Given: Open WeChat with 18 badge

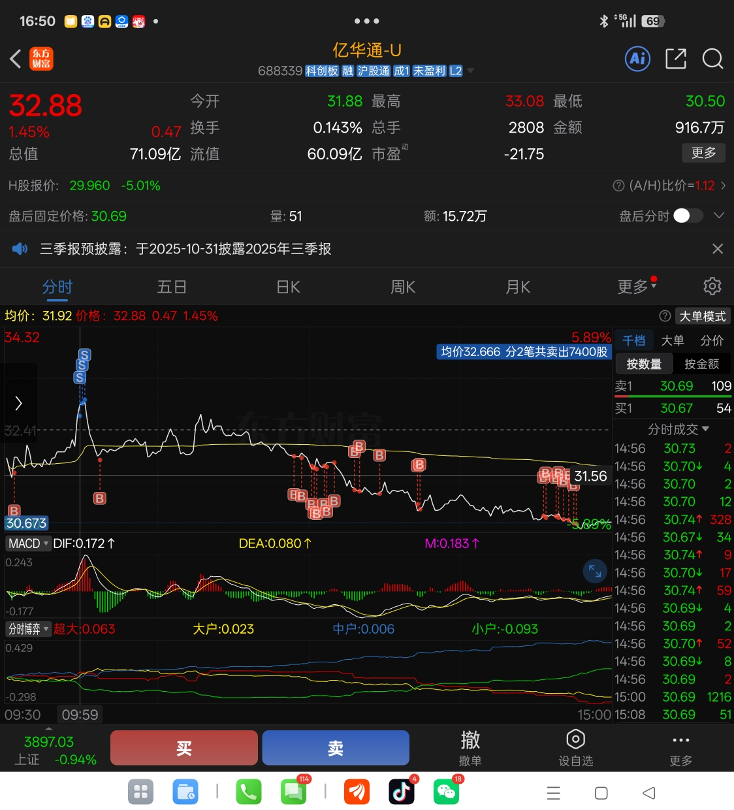Looking at the screenshot, I should click(447, 792).
